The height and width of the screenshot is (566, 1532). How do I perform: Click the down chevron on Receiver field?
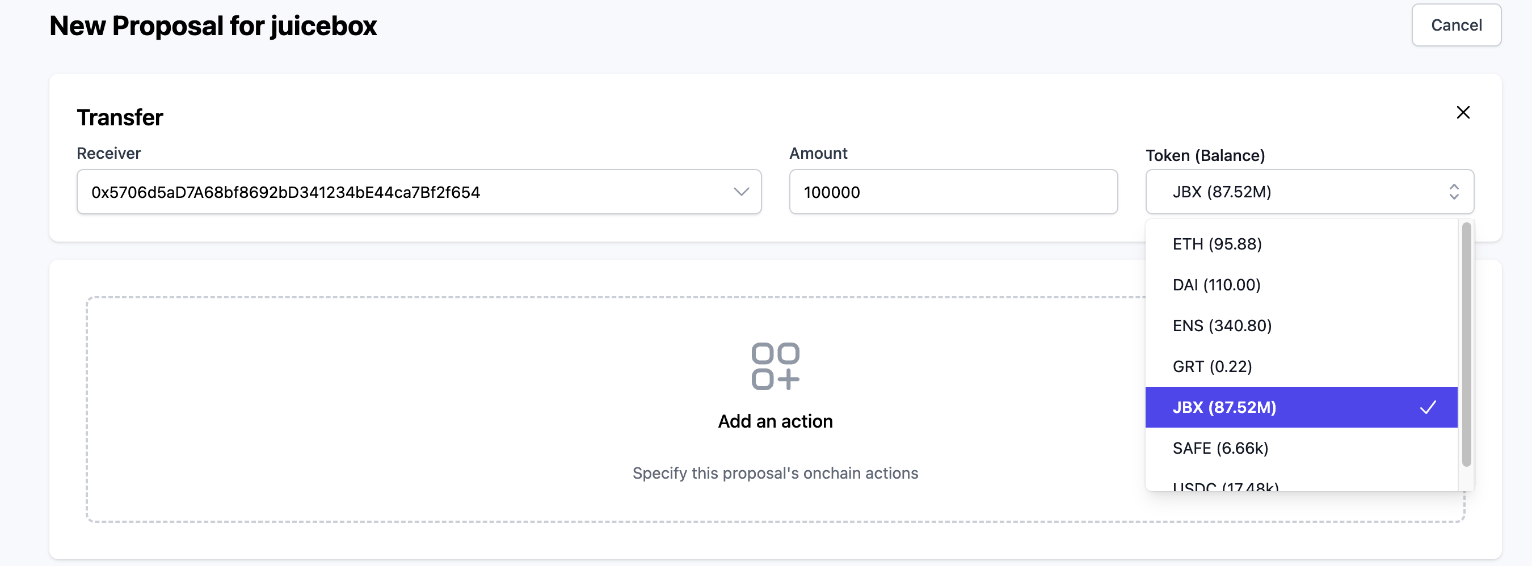coord(740,192)
